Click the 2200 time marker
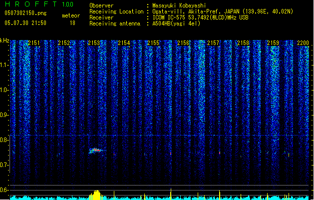 click(303, 43)
